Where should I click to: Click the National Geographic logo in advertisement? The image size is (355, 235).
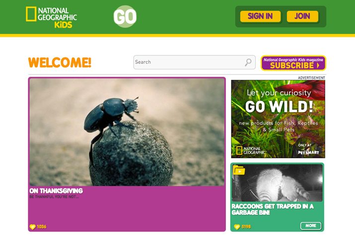(x=250, y=150)
